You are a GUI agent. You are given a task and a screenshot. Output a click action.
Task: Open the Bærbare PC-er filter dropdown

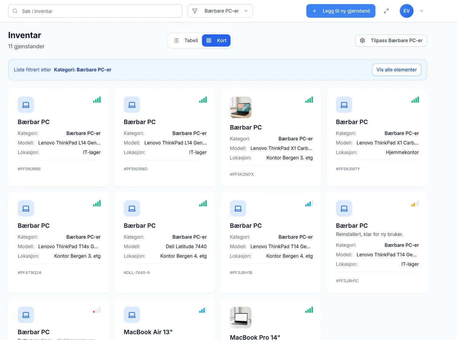click(220, 11)
